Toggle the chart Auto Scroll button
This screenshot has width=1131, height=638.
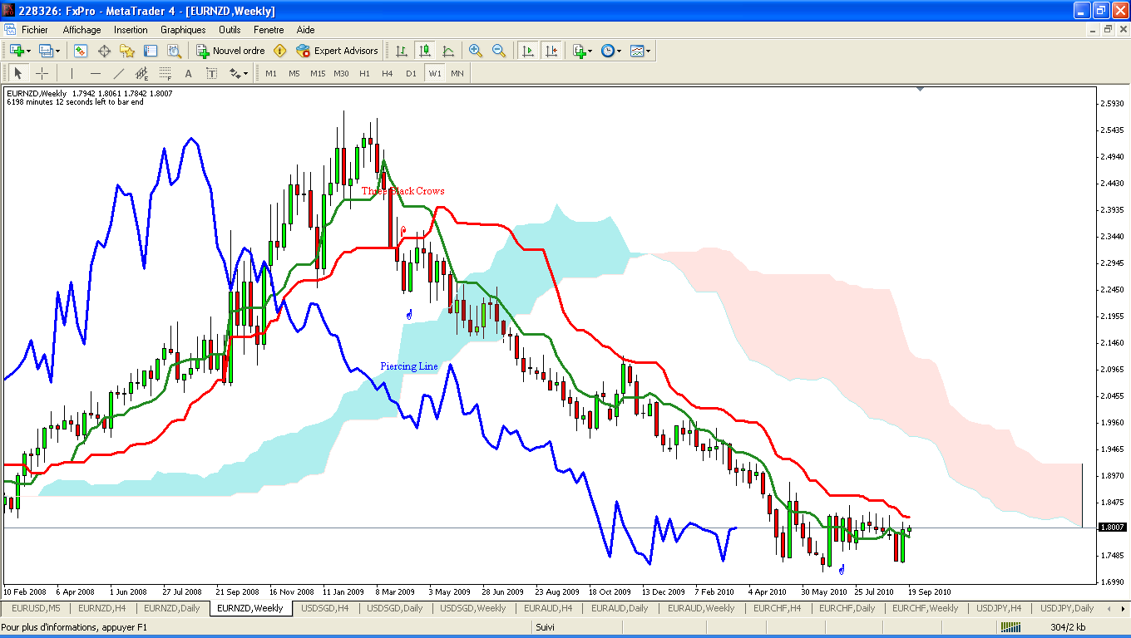point(527,51)
